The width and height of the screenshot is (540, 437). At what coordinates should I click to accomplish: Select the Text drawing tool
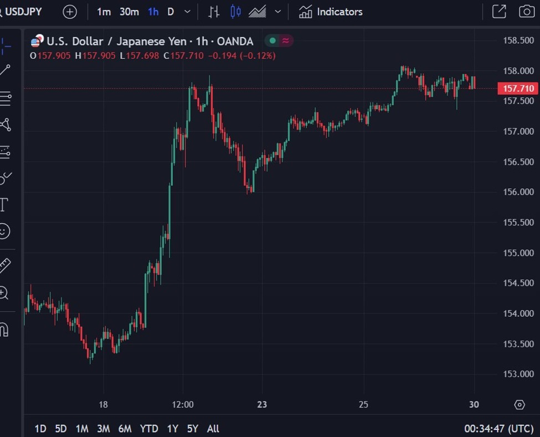(4, 204)
